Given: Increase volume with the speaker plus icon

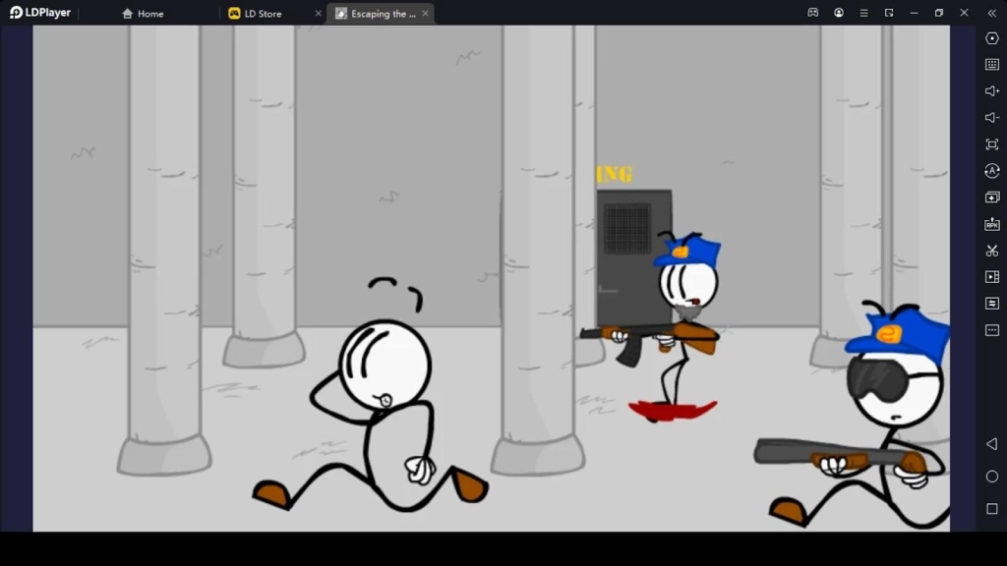Looking at the screenshot, I should coord(992,91).
